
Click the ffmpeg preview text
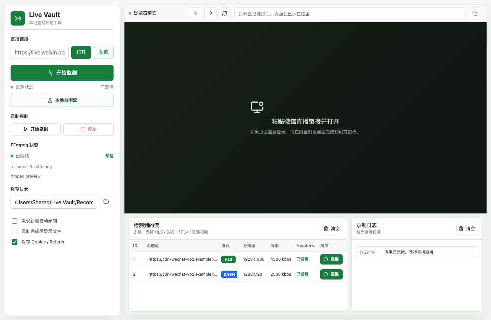(x=26, y=176)
